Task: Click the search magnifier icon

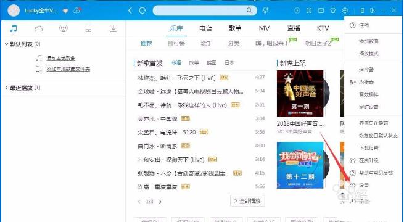Action: pos(249,10)
